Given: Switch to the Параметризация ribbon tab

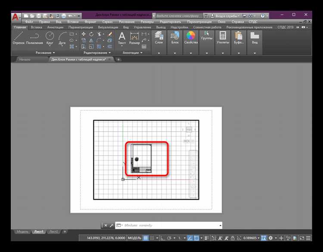Looking at the screenshot, I should coord(81,27).
